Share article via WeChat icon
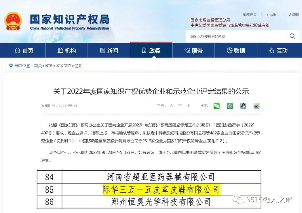The image size is (302, 213). pyautogui.click(x=216, y=106)
